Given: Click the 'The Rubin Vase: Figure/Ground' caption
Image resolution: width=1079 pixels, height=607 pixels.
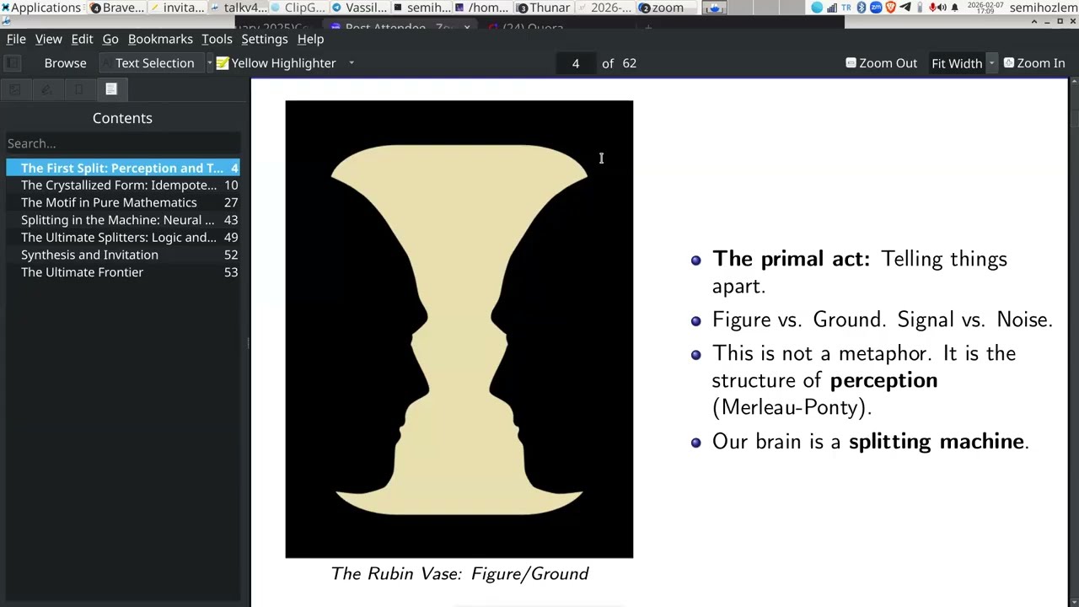Looking at the screenshot, I should 459,574.
